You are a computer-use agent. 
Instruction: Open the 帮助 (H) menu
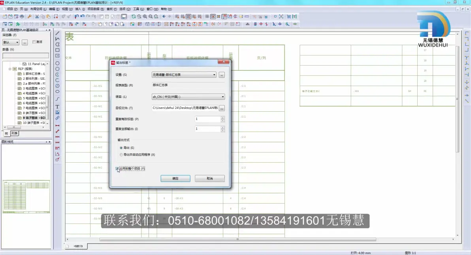[166, 9]
